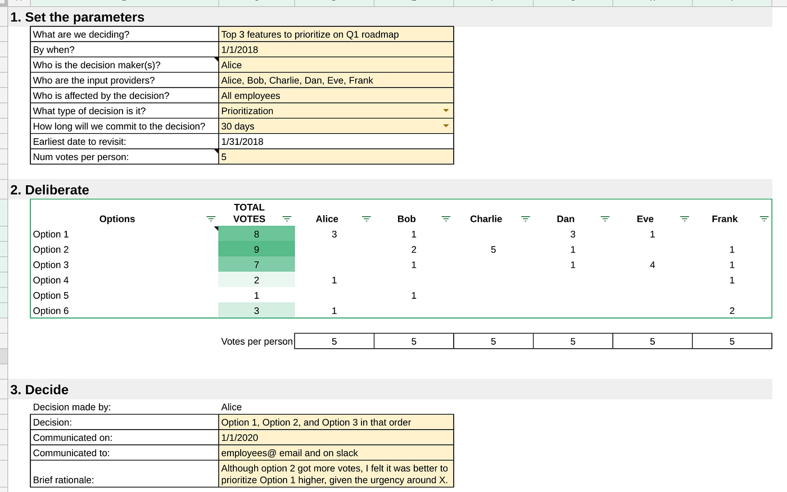This screenshot has height=492, width=787.
Task: Open the filter on the TOTAL VOTES column
Action: point(287,219)
